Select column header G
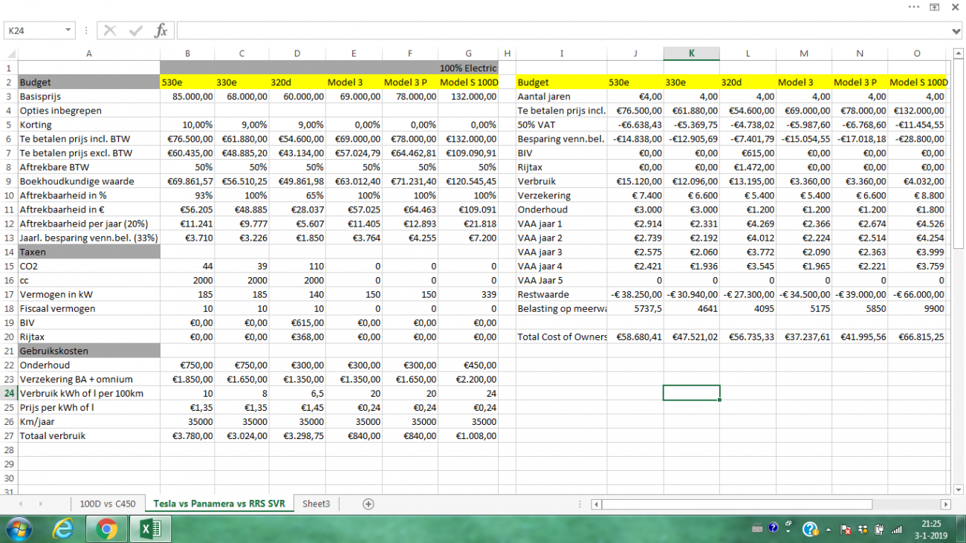 coord(469,53)
